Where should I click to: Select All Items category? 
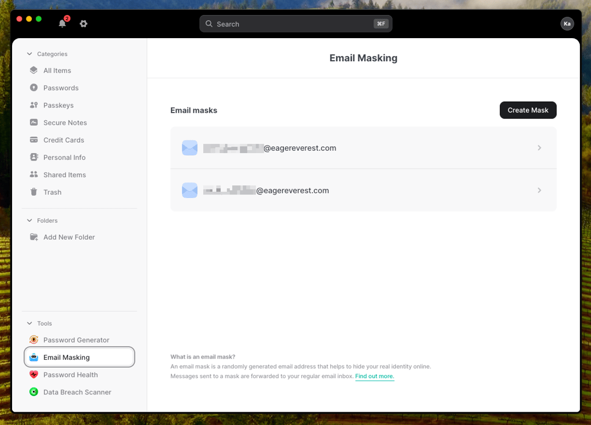coord(79,70)
